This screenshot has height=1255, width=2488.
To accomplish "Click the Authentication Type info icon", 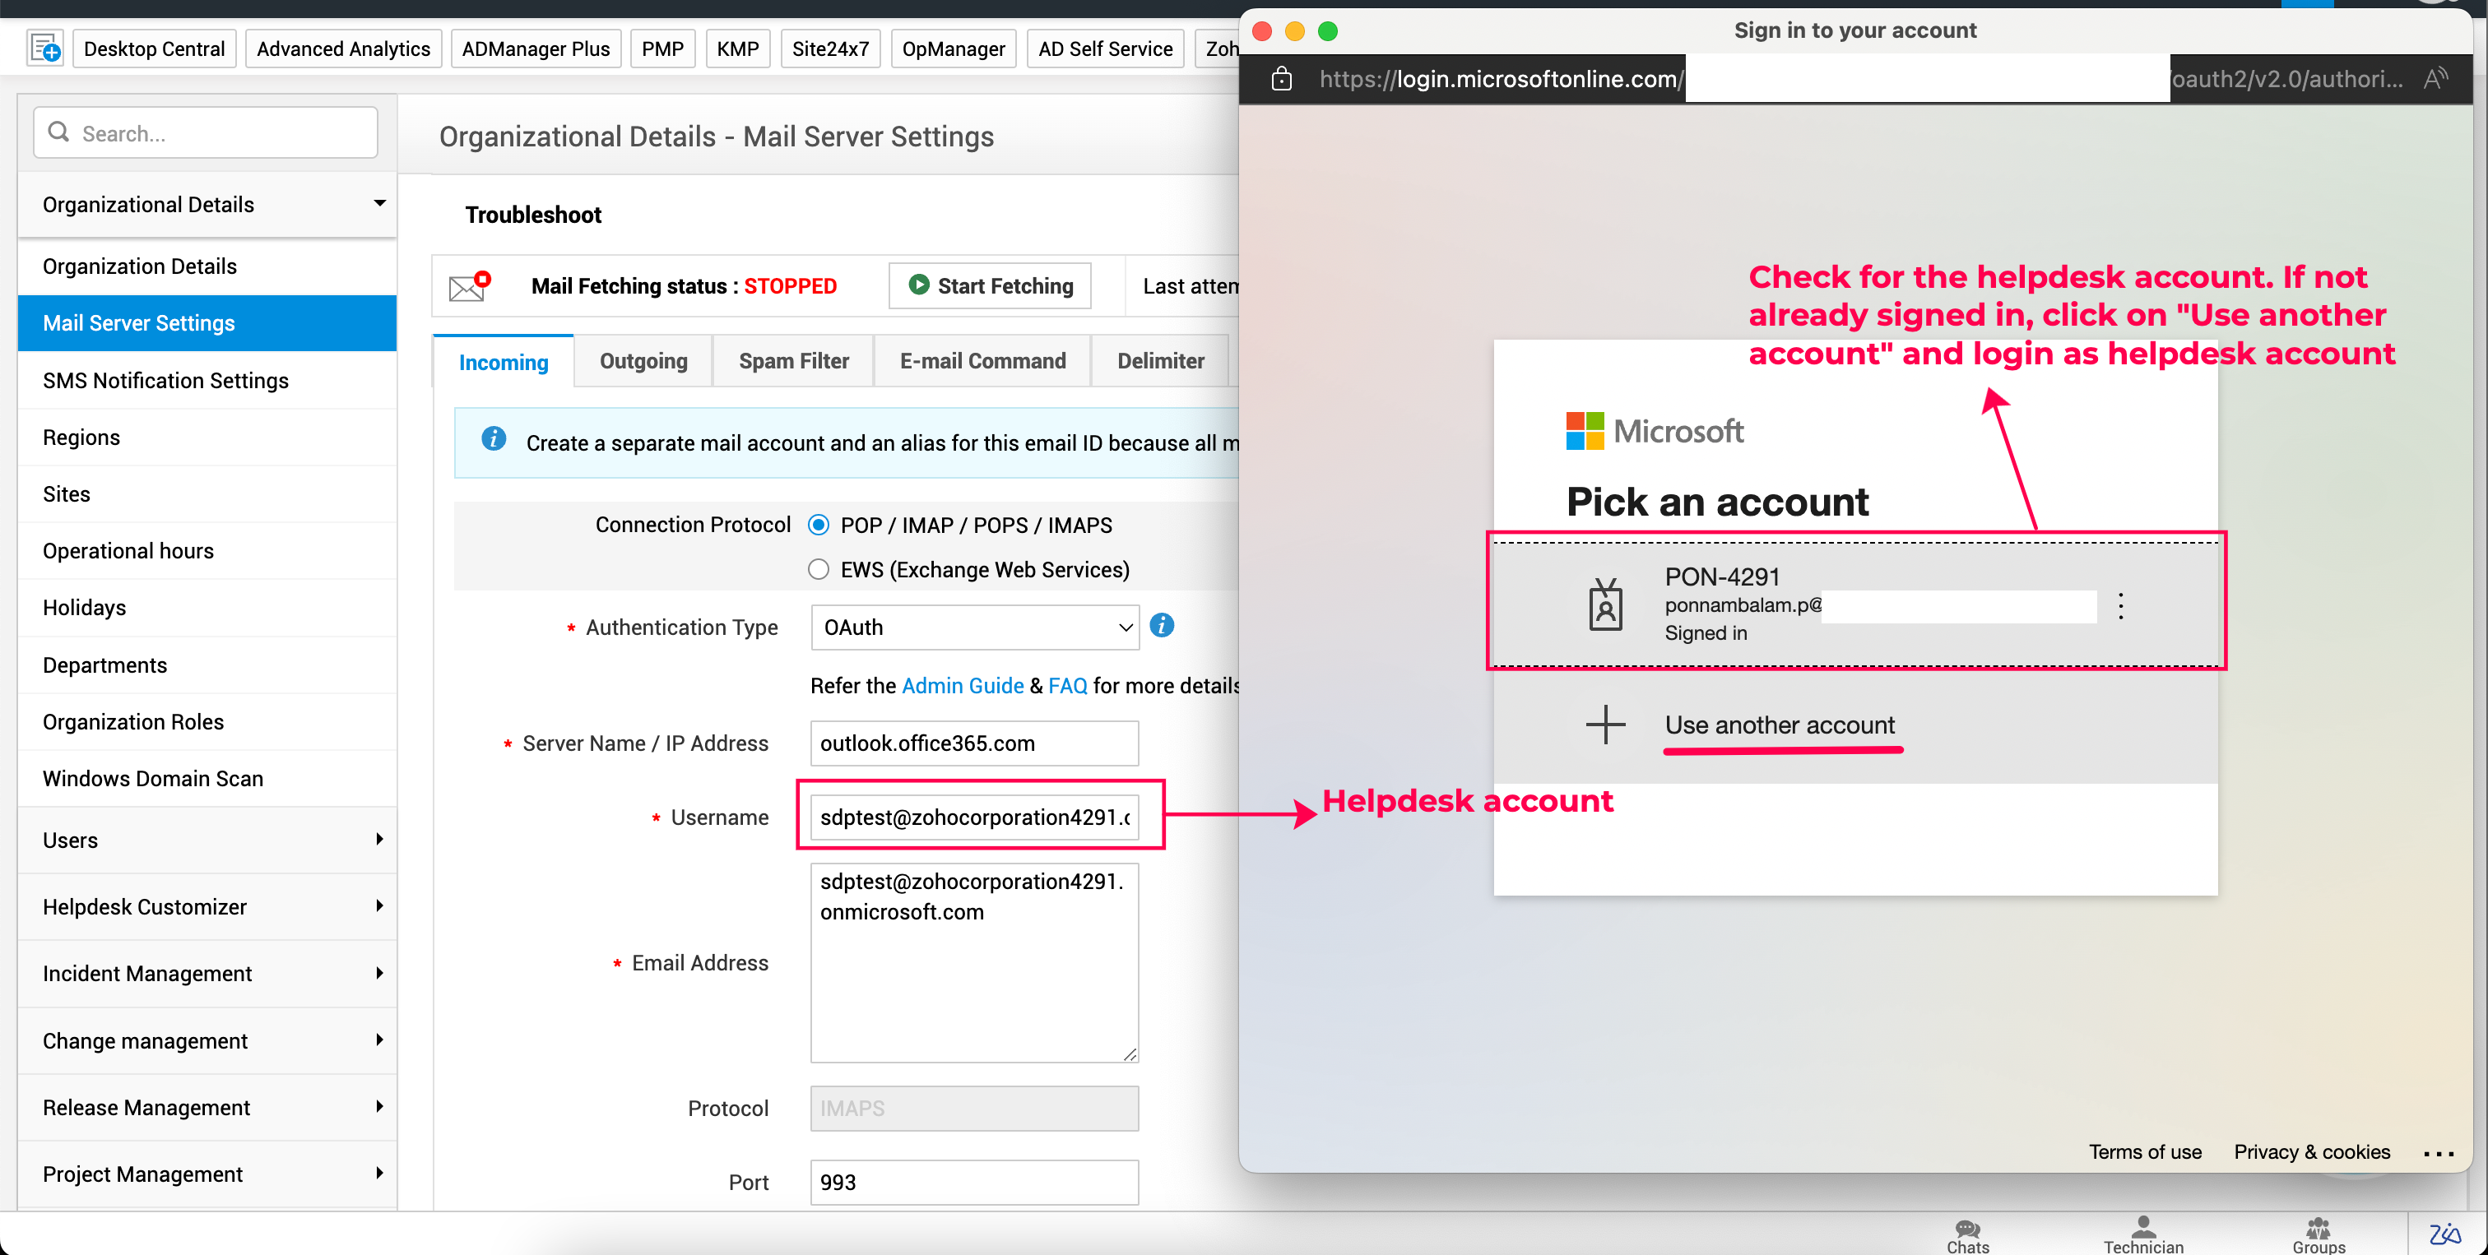I will click(1162, 626).
